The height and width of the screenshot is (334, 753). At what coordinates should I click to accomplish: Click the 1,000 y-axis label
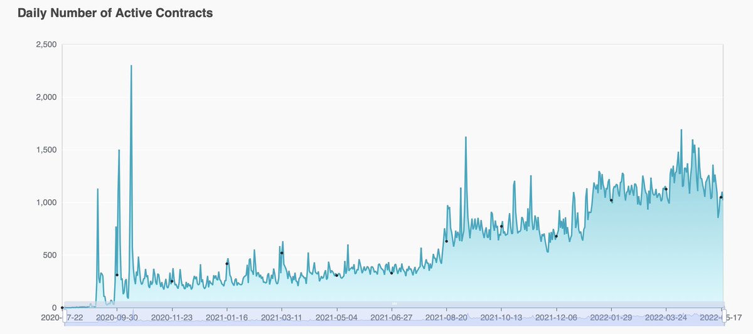[x=47, y=202]
